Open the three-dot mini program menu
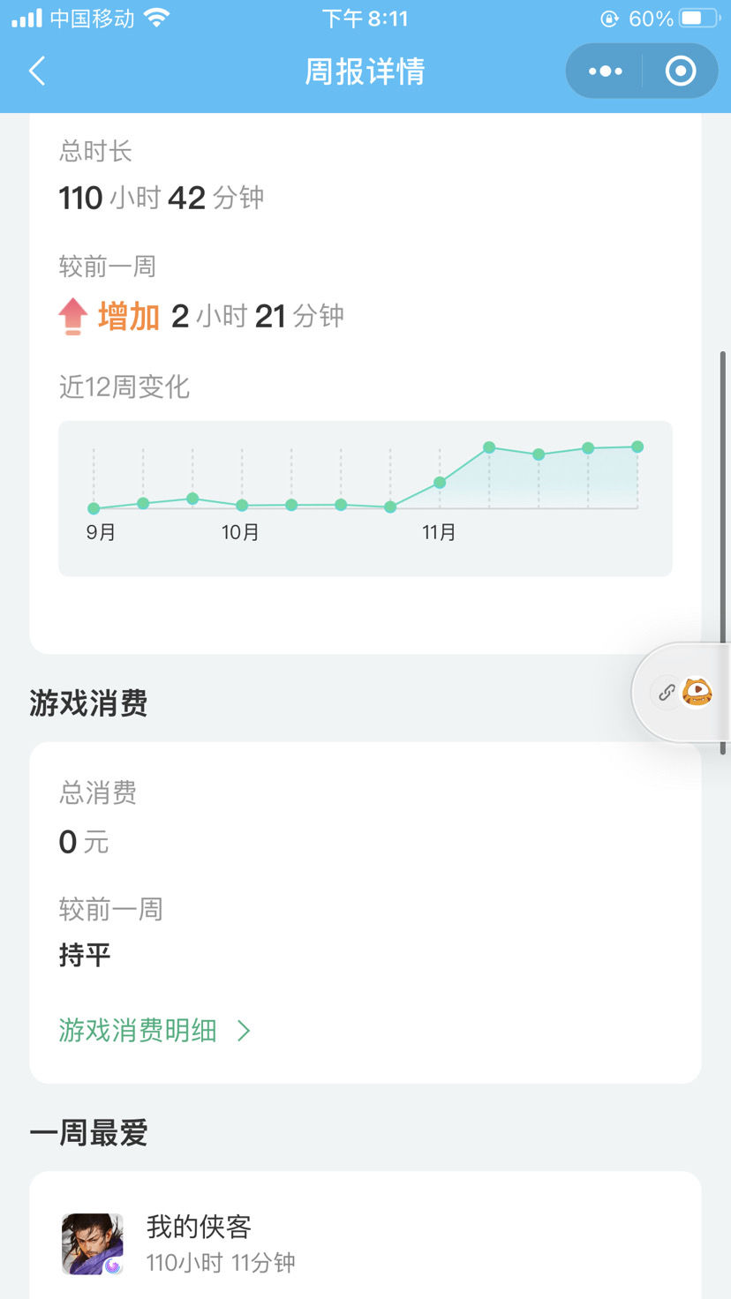Screen dimensions: 731x1299 pyautogui.click(x=605, y=71)
